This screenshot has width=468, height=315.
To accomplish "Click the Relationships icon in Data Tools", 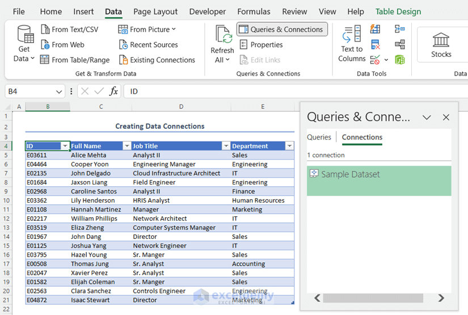I will (x=400, y=44).
